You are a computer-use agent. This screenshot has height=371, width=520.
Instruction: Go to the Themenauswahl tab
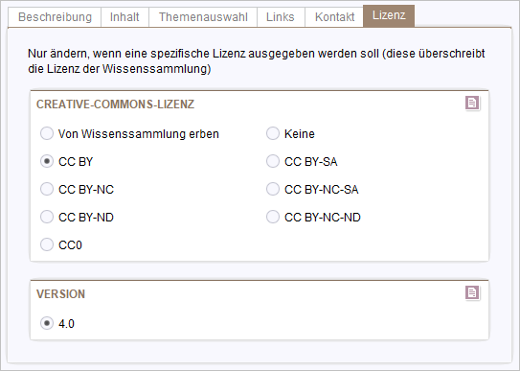[203, 17]
